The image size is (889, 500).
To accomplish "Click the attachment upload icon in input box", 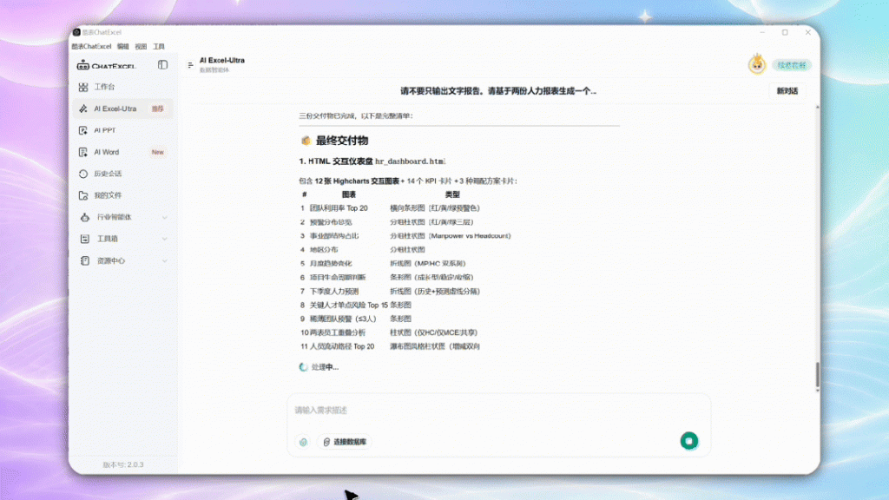I will pyautogui.click(x=303, y=442).
